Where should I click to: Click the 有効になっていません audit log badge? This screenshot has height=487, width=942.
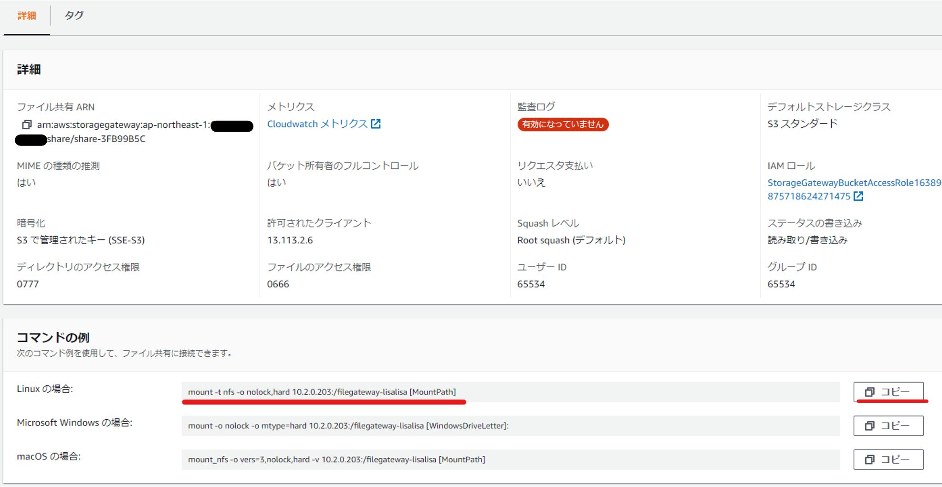click(x=563, y=124)
